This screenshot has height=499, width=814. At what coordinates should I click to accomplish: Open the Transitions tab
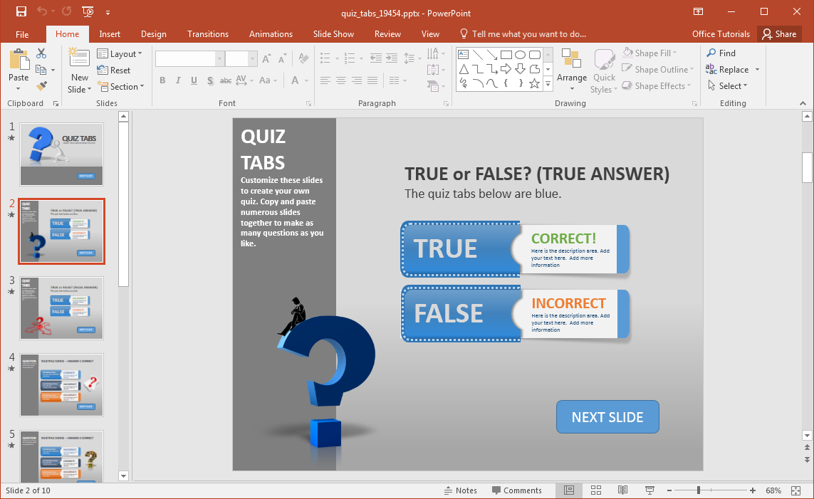coord(207,34)
